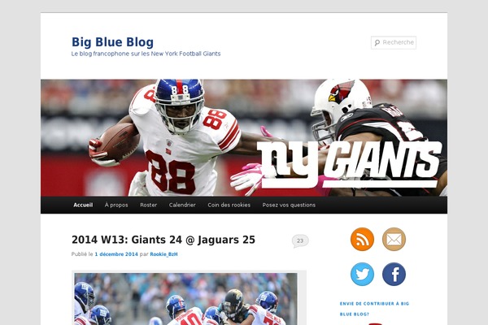This screenshot has height=325, width=488.
Task: Open the À propos page
Action: (116, 205)
